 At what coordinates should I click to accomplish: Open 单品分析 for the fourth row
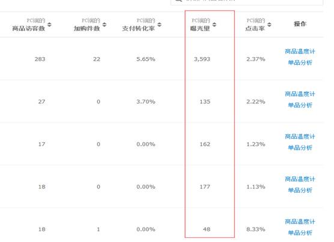(x=300, y=190)
